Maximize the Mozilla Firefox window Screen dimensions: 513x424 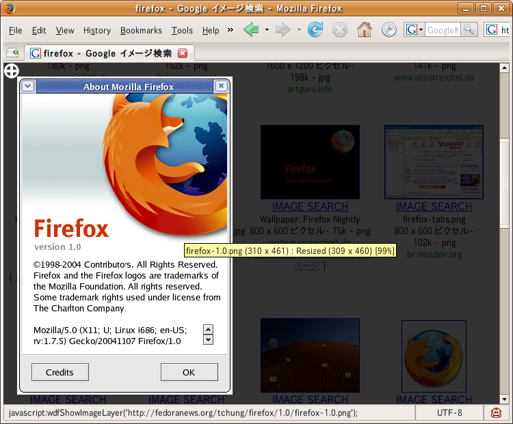pyautogui.click(x=483, y=8)
